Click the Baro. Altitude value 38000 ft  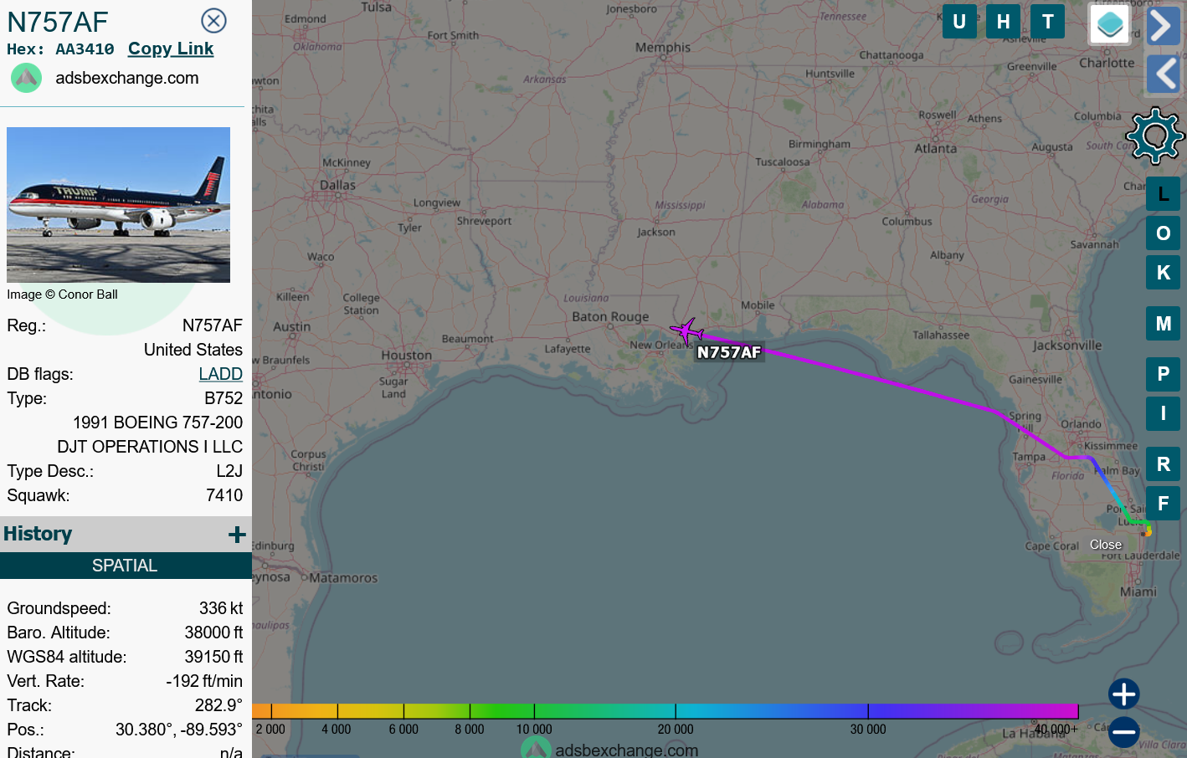click(213, 633)
